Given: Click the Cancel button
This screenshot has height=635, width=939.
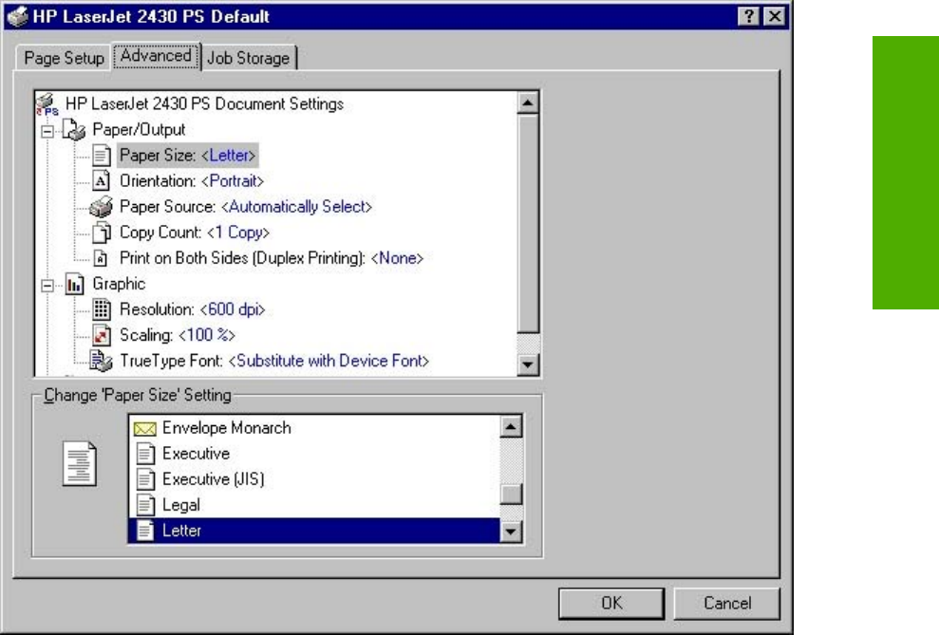Looking at the screenshot, I should coord(727,604).
